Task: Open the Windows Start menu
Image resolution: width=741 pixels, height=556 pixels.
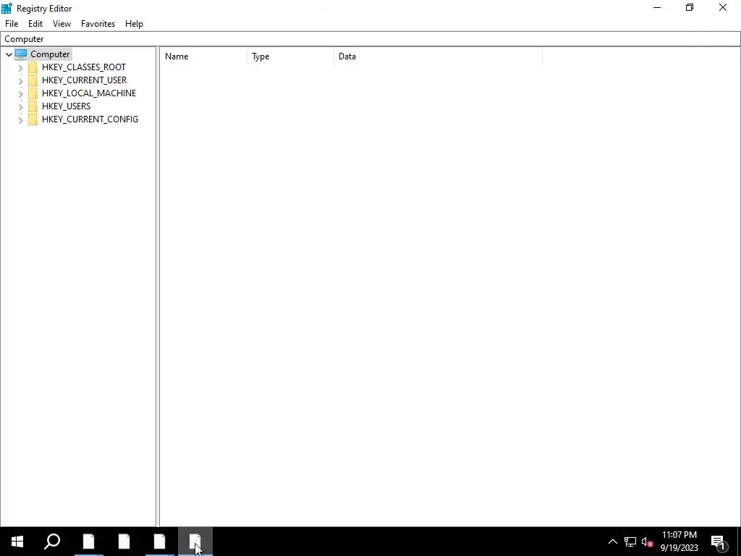Action: pos(17,542)
